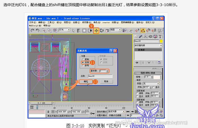Open the MAXScript(M) menu
The height and width of the screenshot is (128, 198).
pyautogui.click(x=35, y=26)
